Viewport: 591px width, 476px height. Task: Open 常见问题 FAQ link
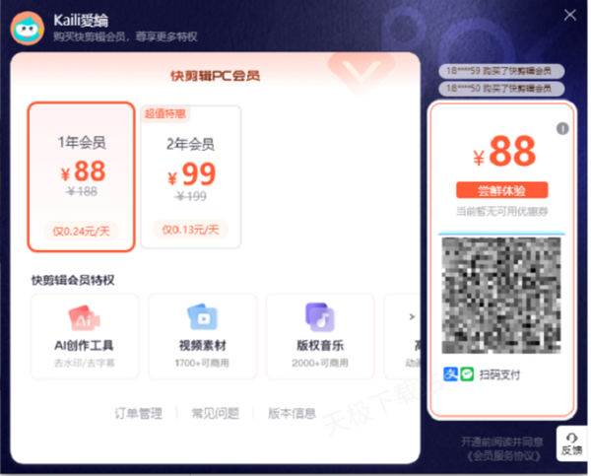[x=215, y=413]
